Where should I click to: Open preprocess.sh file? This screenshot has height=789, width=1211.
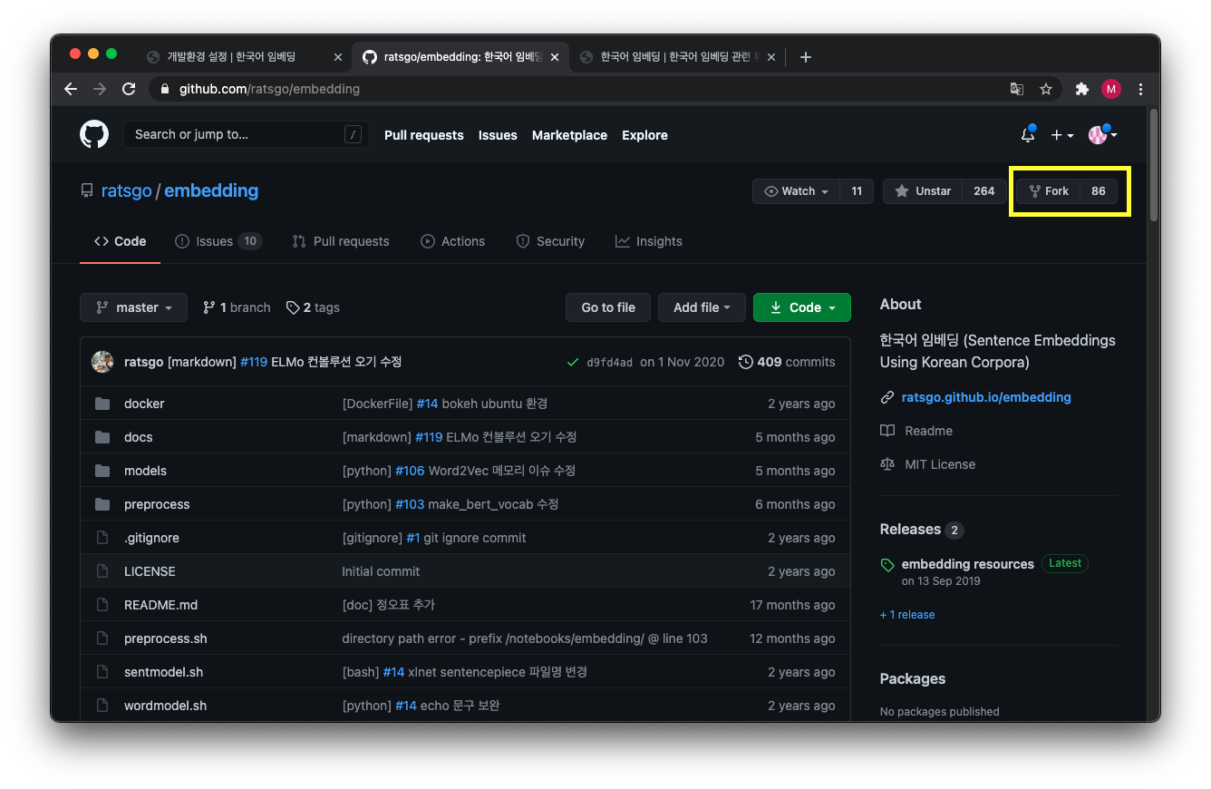[166, 638]
